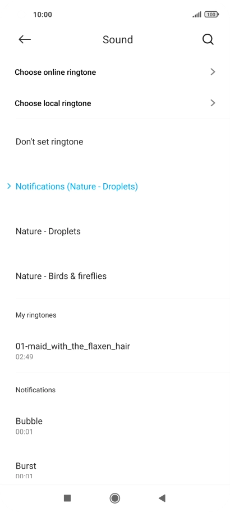
Task: Select the highlighted Notifications (Nature - Droplets) option
Action: tap(115, 187)
